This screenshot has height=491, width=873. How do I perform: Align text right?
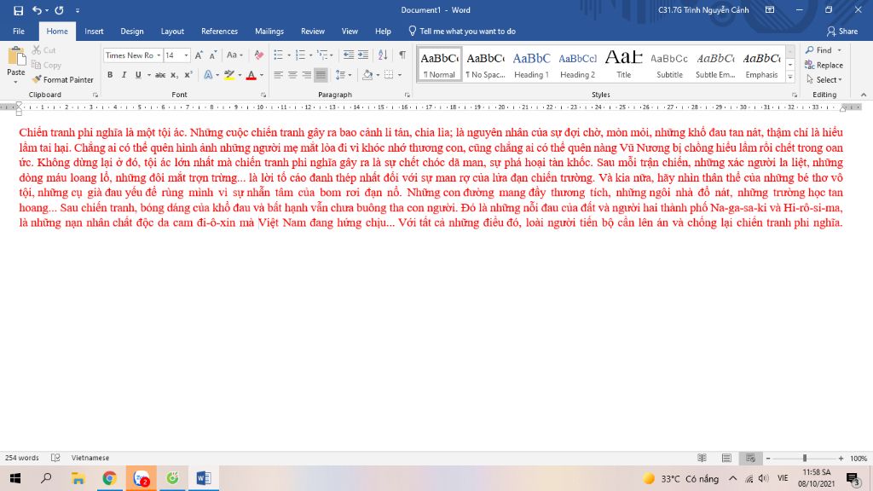(306, 75)
